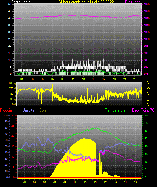Click the N compass letter at top
The width and height of the screenshot is (157, 187).
pos(148,83)
